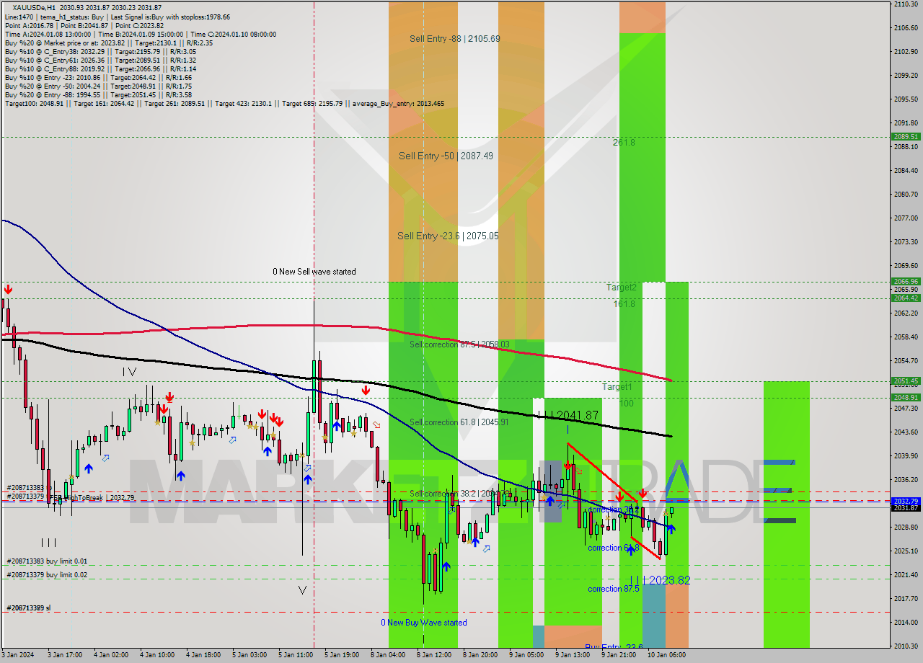Click the 161.8 Fibonacci level label
Image resolution: width=923 pixels, height=663 pixels.
624,304
